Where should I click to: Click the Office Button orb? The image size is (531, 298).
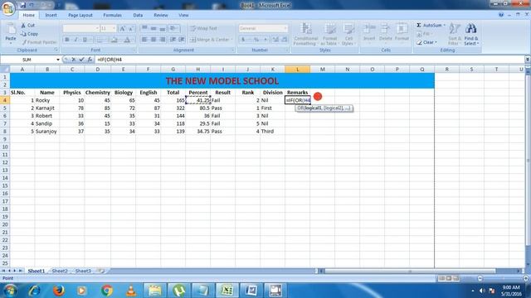click(x=8, y=8)
